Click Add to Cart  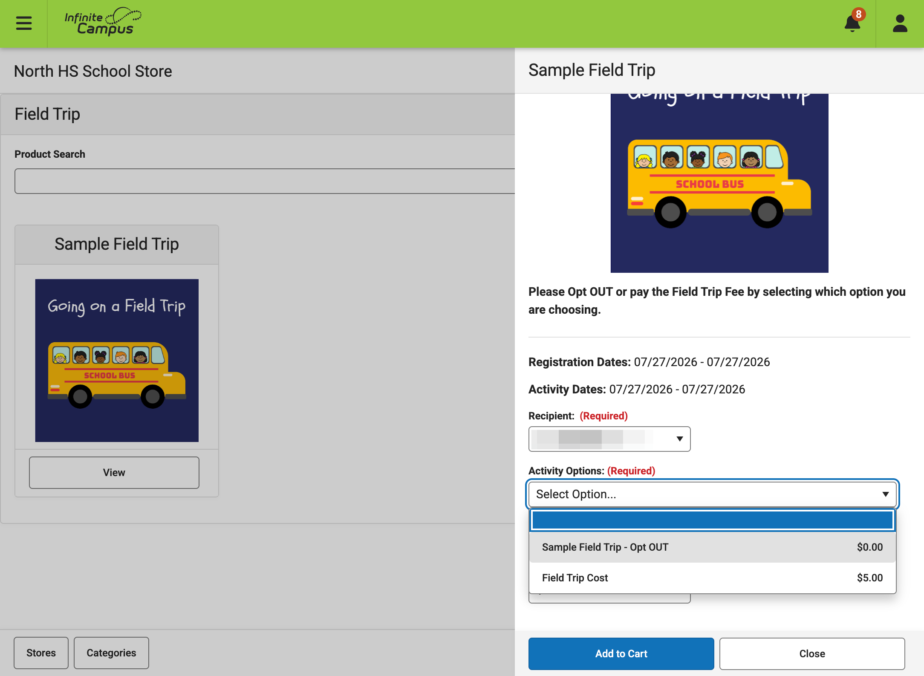(621, 653)
